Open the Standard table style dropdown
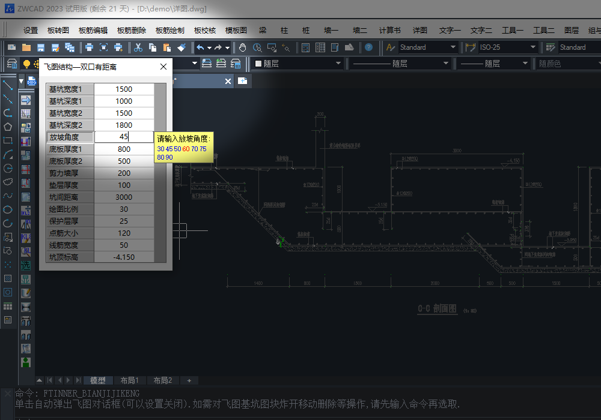The height and width of the screenshot is (420, 601). tap(579, 47)
